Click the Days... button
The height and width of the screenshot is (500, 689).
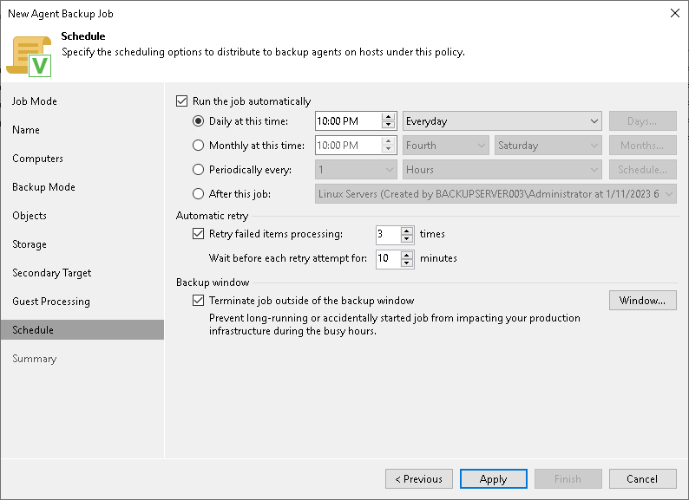click(x=642, y=121)
